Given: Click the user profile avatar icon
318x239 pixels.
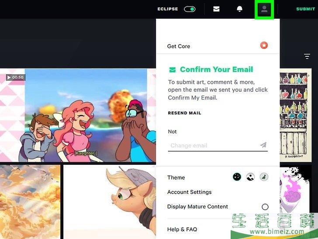Looking at the screenshot, I should coord(264,9).
